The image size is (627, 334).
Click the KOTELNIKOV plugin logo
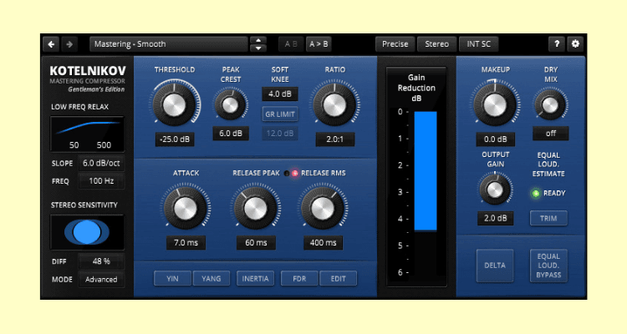coord(88,71)
